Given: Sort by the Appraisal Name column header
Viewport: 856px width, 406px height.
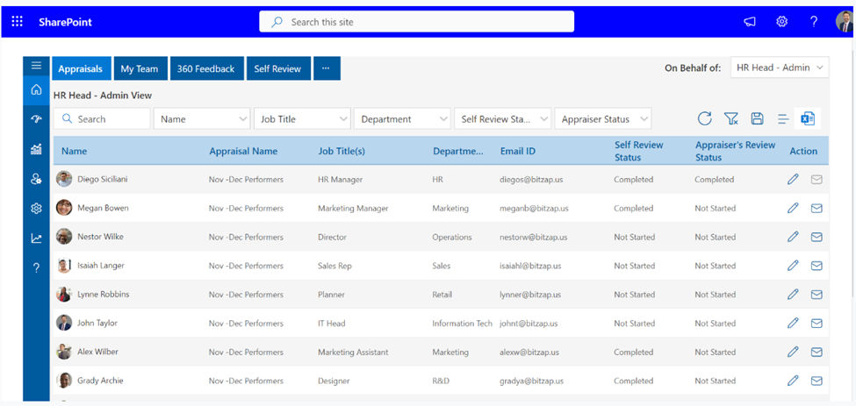Looking at the screenshot, I should coord(243,152).
